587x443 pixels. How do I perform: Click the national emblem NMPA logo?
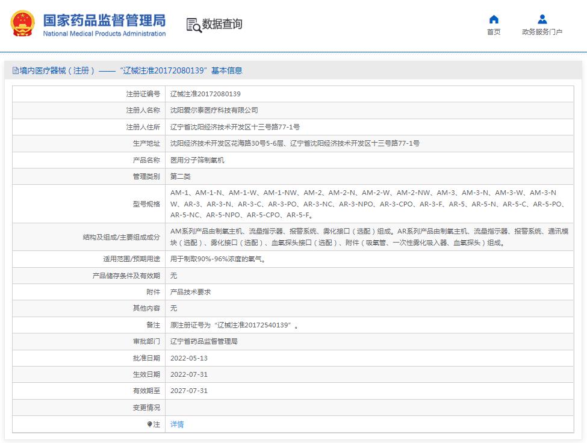coord(22,22)
